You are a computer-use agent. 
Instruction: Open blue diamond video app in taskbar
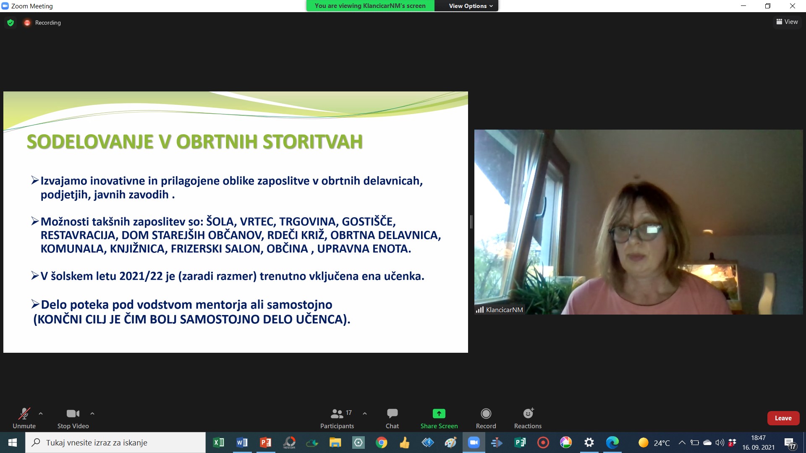[428, 443]
